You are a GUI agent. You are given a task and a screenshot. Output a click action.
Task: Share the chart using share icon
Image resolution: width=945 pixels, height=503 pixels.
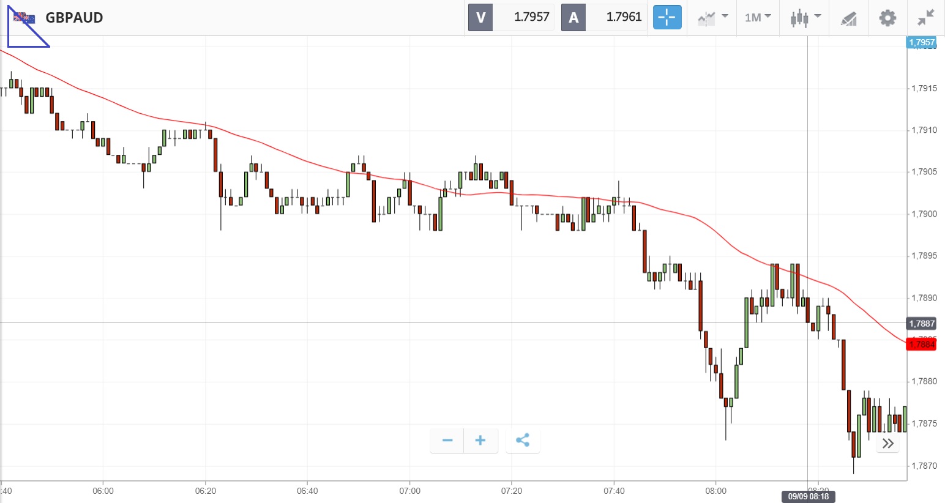(x=522, y=440)
